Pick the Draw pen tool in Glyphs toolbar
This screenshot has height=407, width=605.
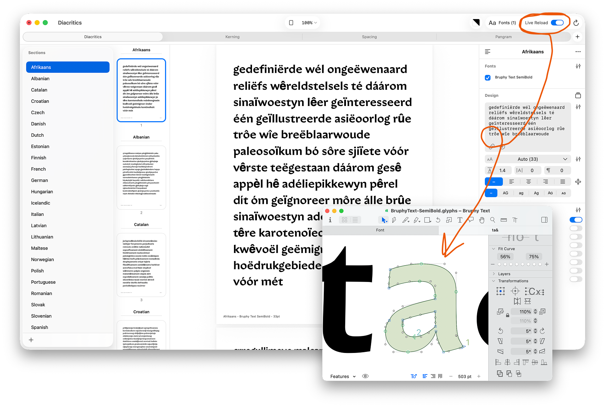(x=394, y=220)
